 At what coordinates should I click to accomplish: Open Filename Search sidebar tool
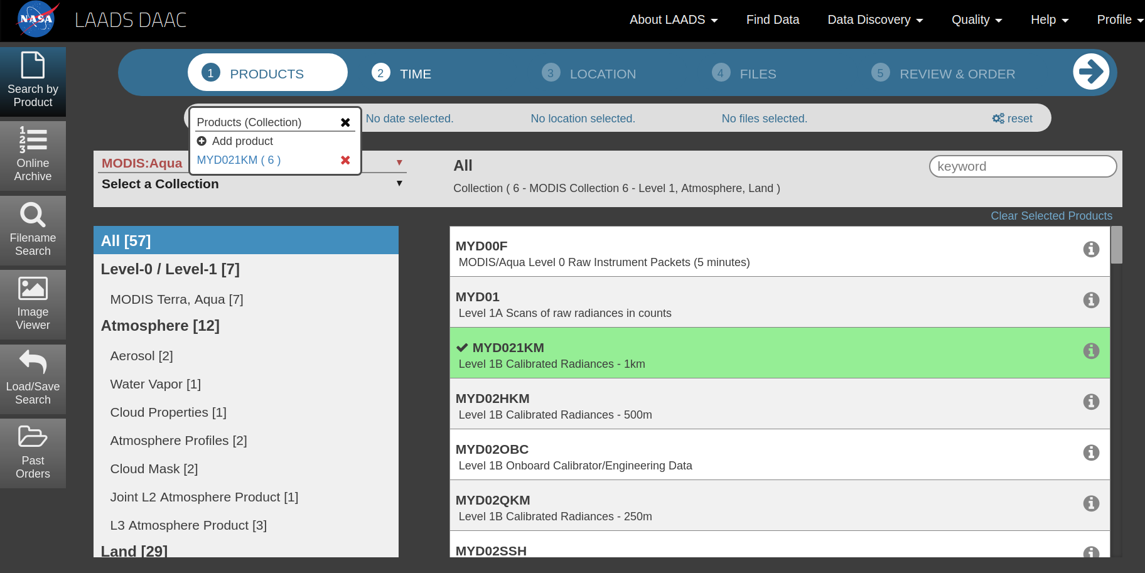pos(33,230)
